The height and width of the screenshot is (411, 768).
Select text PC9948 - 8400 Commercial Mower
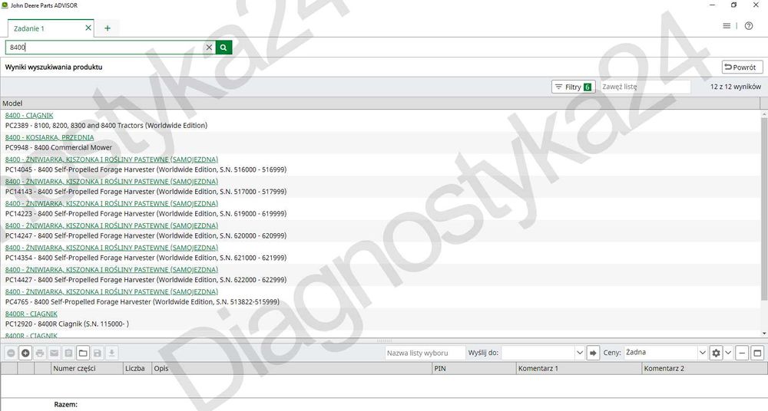(x=59, y=148)
